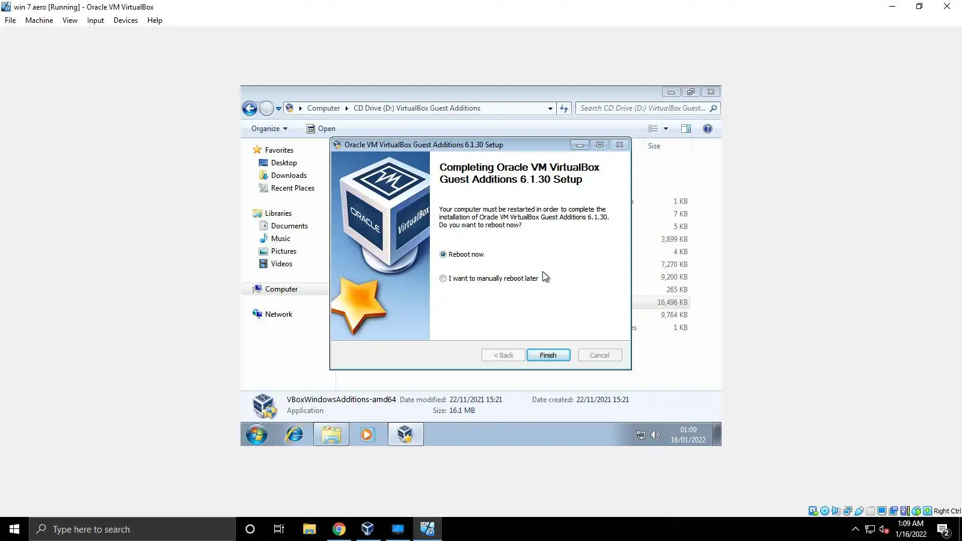Viewport: 962px width, 541px height.
Task: Click the Explorer back navigation arrow
Action: click(x=250, y=108)
